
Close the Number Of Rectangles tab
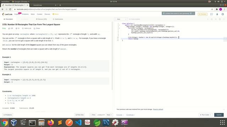tap(27, 5)
